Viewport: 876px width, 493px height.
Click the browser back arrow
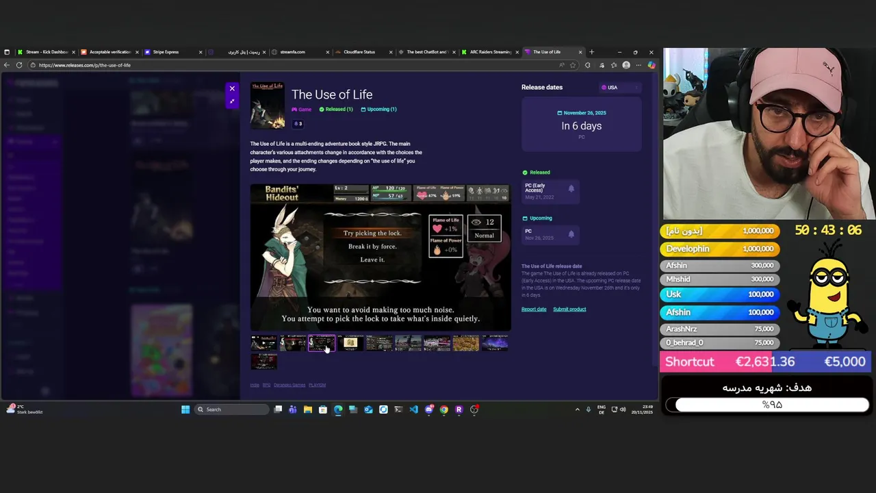pos(7,65)
